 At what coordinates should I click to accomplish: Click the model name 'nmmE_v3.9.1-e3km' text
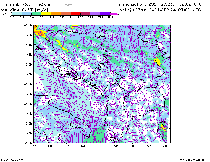[x=28, y=4]
